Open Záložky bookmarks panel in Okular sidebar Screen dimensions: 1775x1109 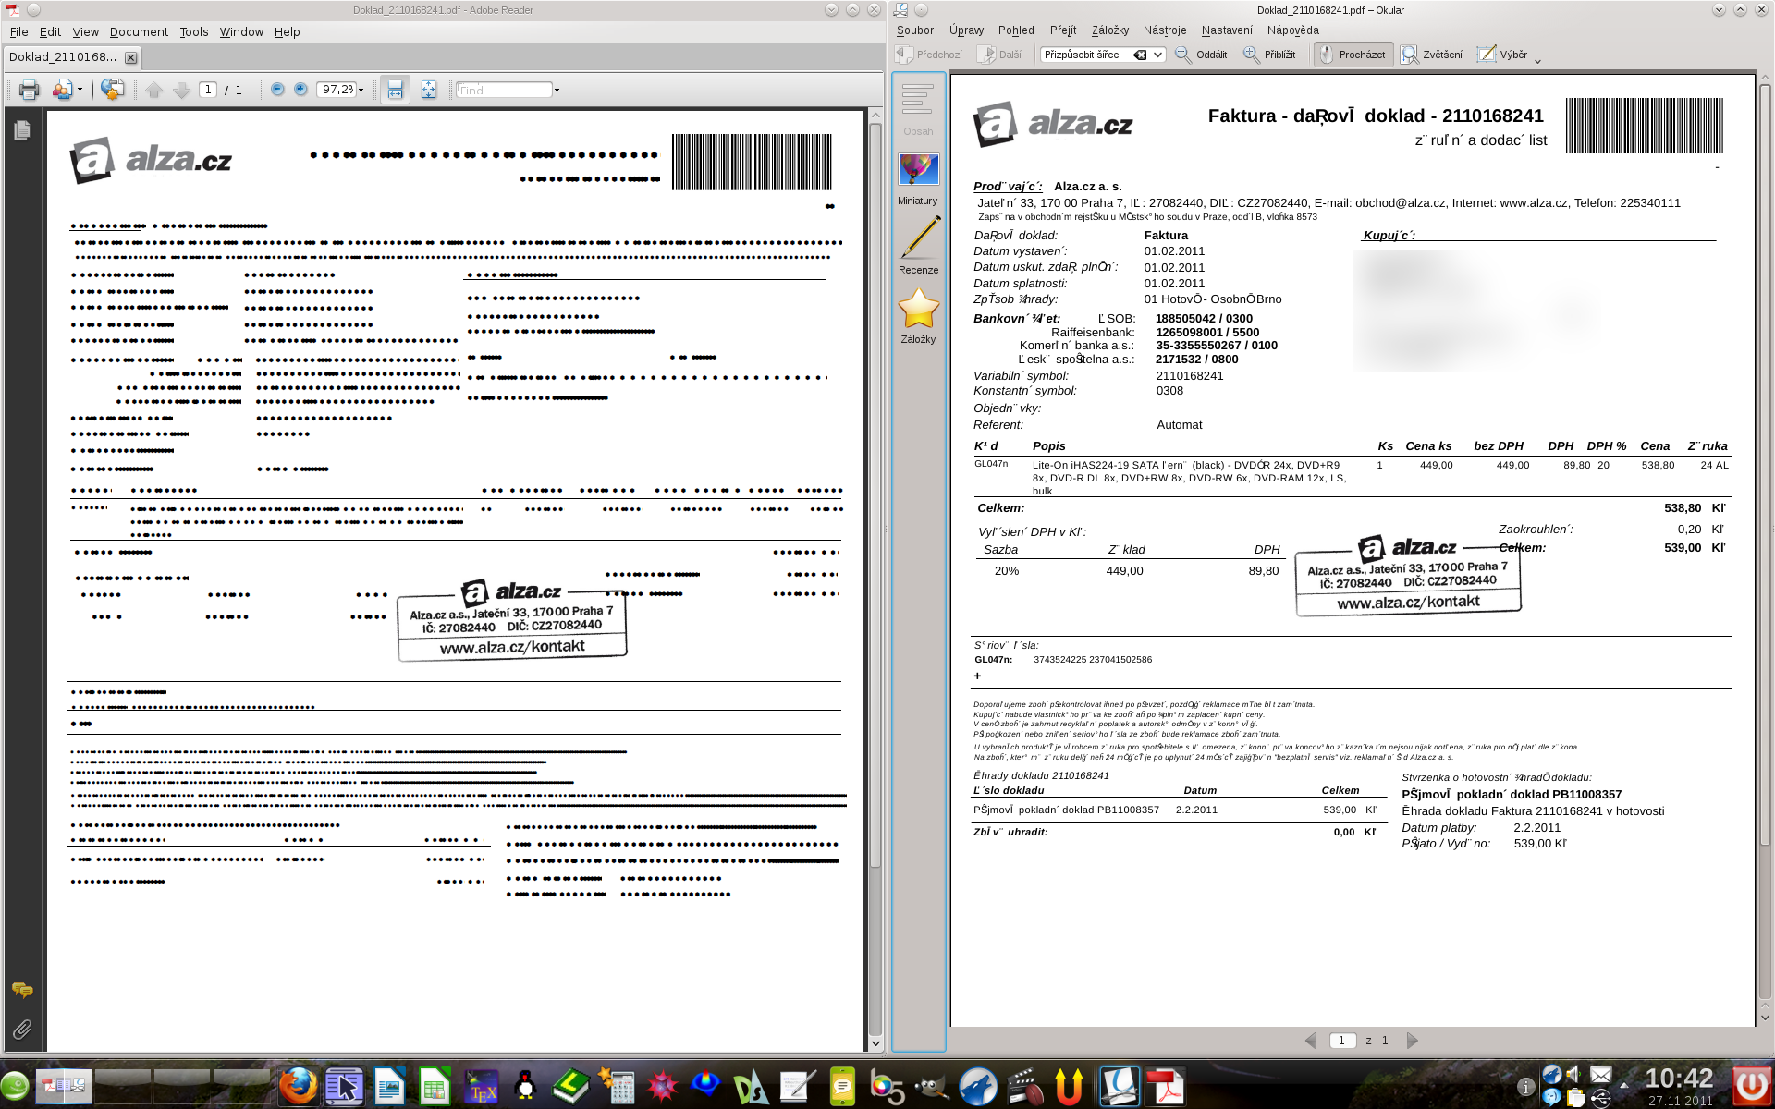click(x=918, y=316)
